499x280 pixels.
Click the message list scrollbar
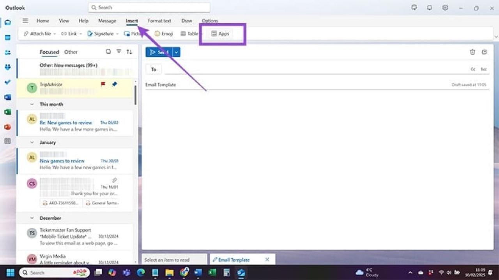tap(135, 94)
